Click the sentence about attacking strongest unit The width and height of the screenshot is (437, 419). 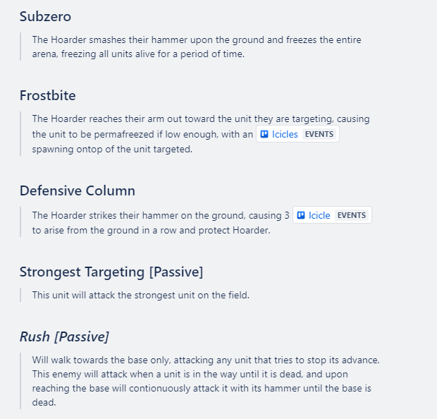tap(141, 295)
